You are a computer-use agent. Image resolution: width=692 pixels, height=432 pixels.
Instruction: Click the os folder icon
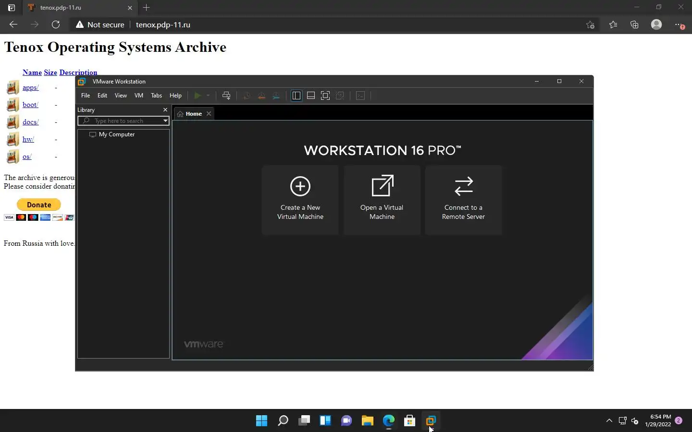click(x=12, y=156)
